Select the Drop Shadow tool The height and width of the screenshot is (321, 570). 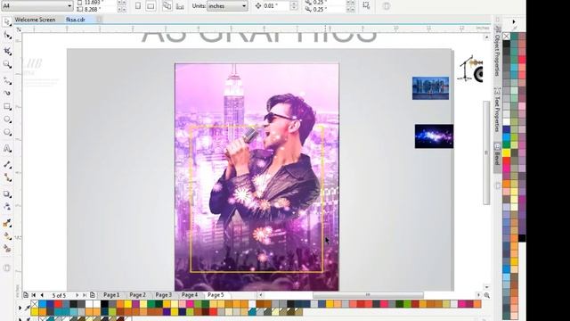pos(7,194)
